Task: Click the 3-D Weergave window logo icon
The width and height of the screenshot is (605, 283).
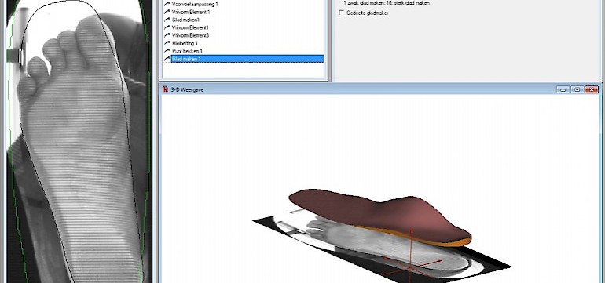Action: (166, 89)
